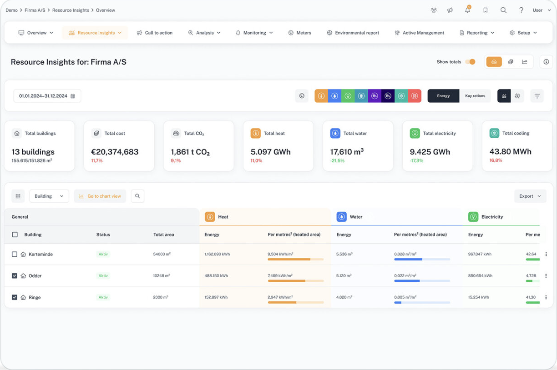Click the date range field 01.01.2024–31.12.2024
Viewport: 557px width, 370px height.
(x=47, y=96)
